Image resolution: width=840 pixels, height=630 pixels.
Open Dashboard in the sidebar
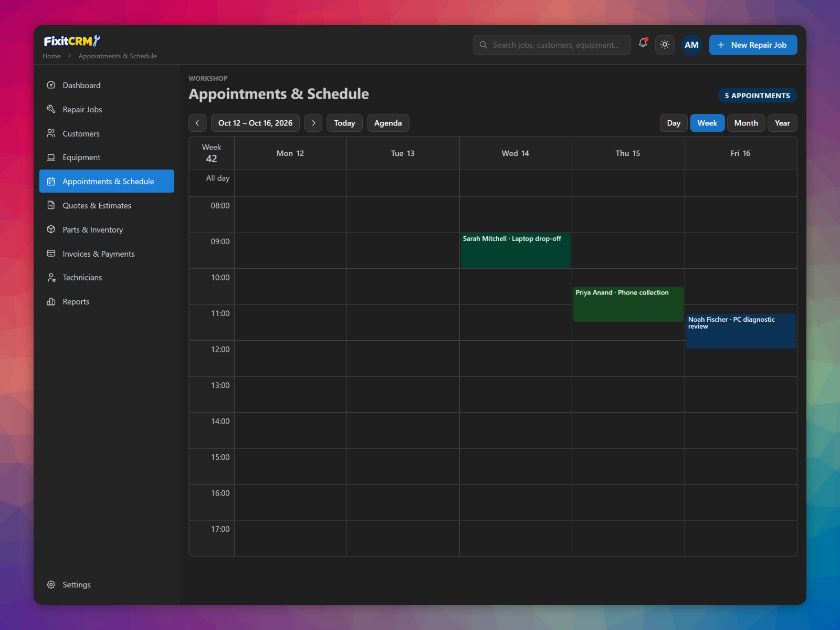(x=107, y=85)
